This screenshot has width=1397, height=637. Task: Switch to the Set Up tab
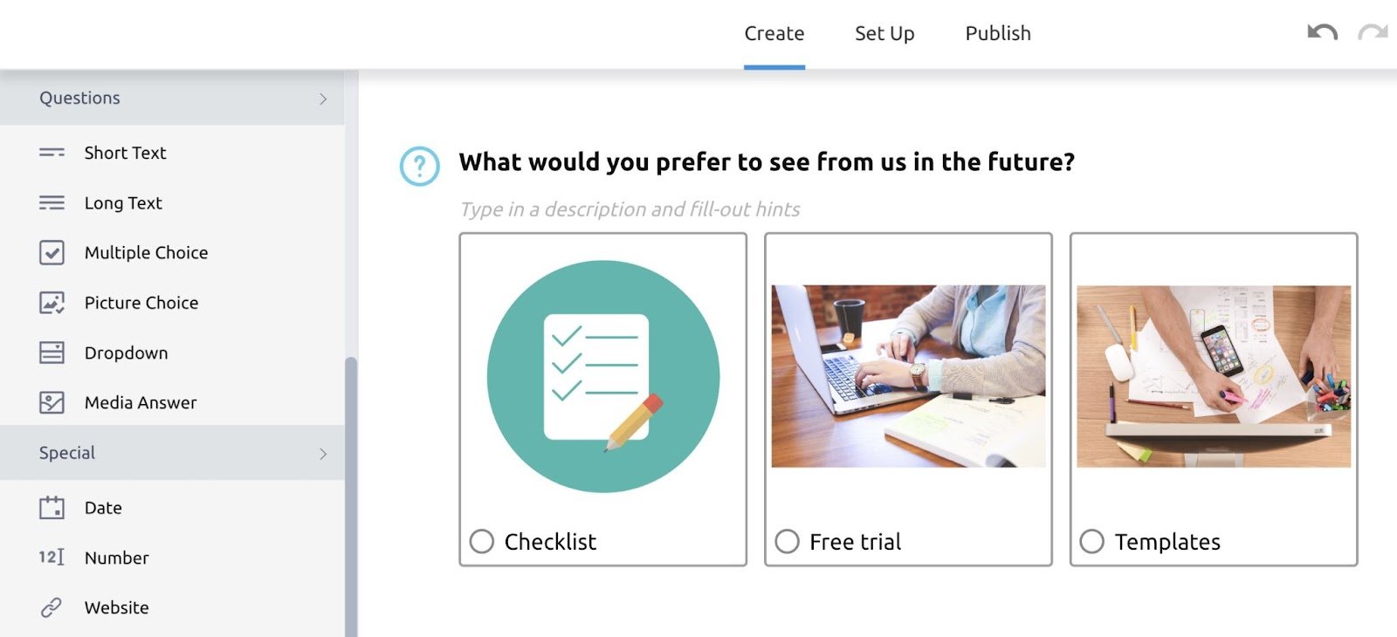click(884, 33)
